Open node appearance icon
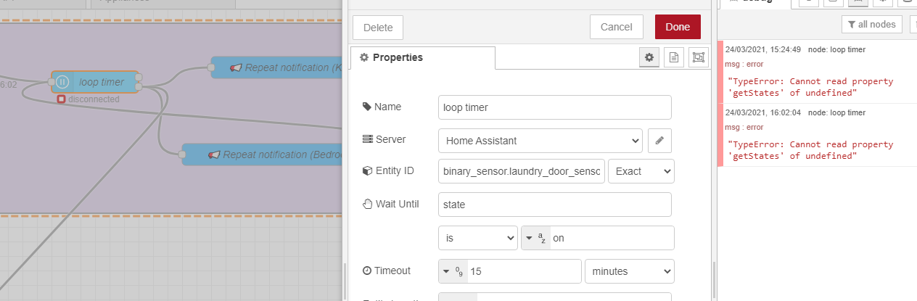917x301 pixels. click(x=698, y=57)
